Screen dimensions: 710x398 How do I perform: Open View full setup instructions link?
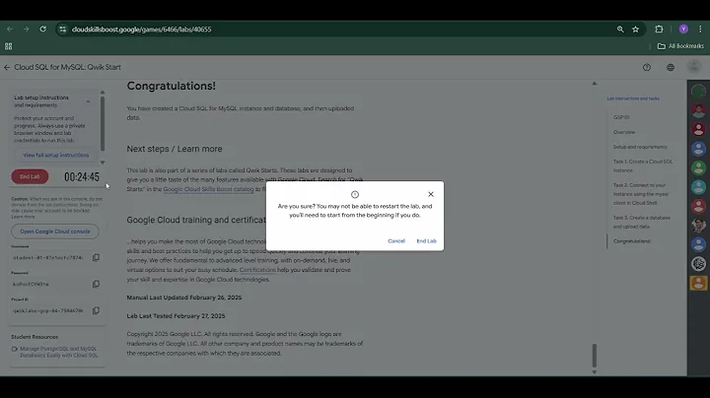pos(56,155)
